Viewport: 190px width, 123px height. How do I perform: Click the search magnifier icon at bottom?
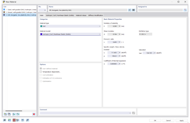coord(4,120)
